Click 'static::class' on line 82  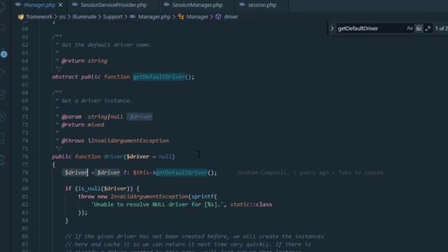click(251, 204)
